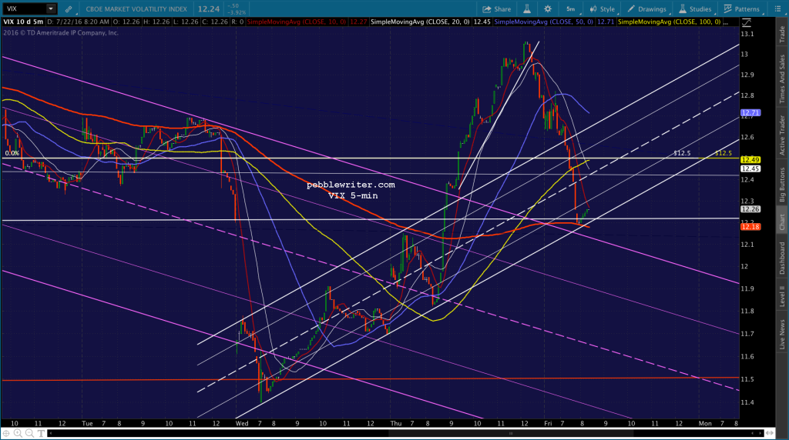Click the white 12.45 price axis bubble

750,168
